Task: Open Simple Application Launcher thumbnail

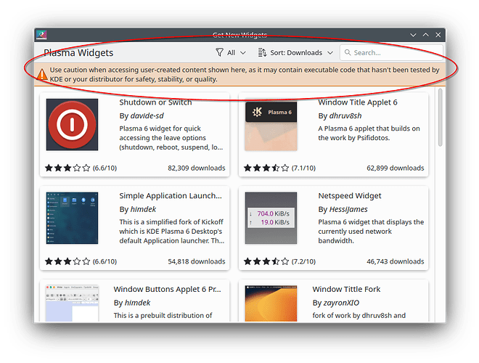Action: tap(72, 218)
